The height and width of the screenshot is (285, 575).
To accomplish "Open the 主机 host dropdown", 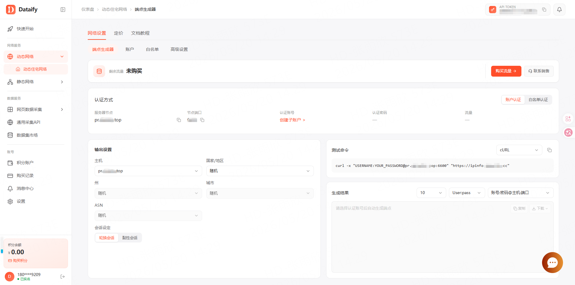I will click(148, 171).
